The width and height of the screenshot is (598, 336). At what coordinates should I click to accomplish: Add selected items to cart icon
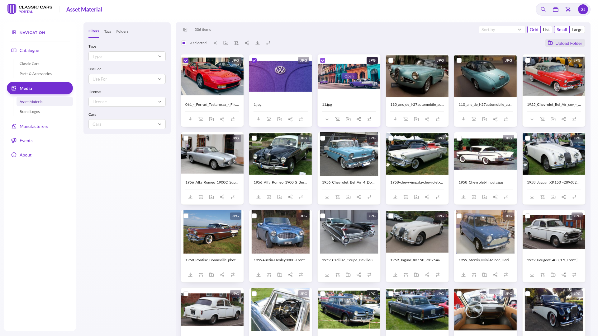tap(236, 43)
